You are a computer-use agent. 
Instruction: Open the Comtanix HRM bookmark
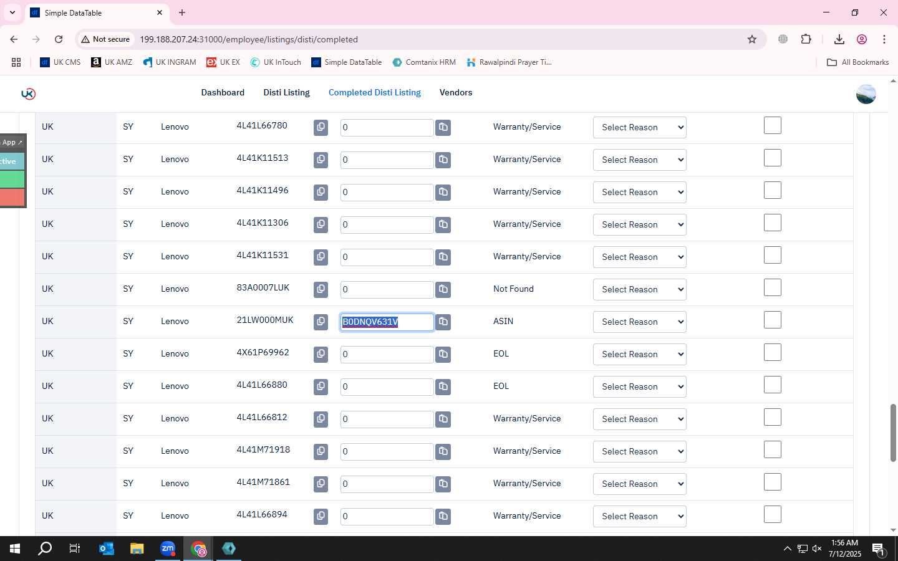[424, 62]
